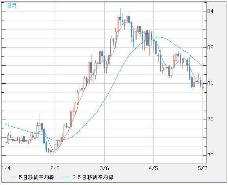Click the 84 price axis label

(210, 11)
